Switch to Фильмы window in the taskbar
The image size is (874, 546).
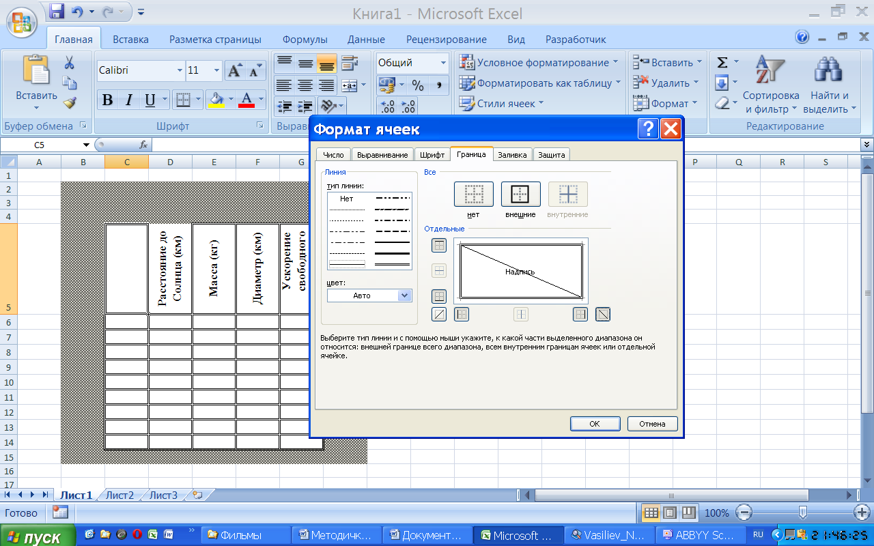[246, 535]
